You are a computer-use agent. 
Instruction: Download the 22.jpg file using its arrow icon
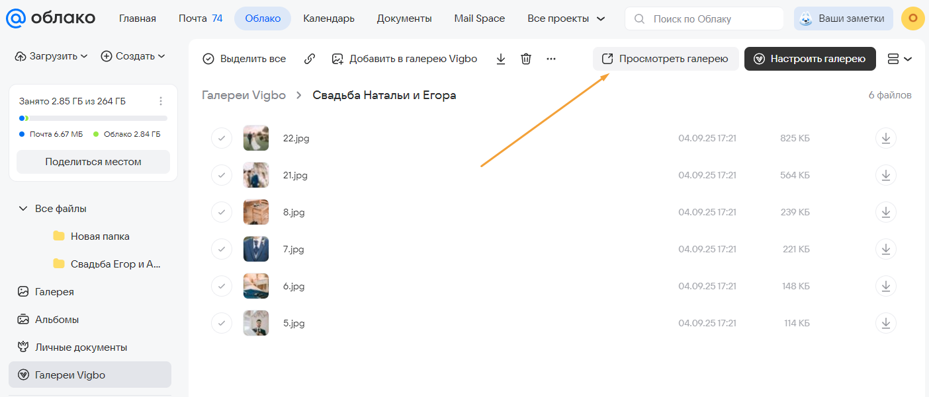[885, 139]
